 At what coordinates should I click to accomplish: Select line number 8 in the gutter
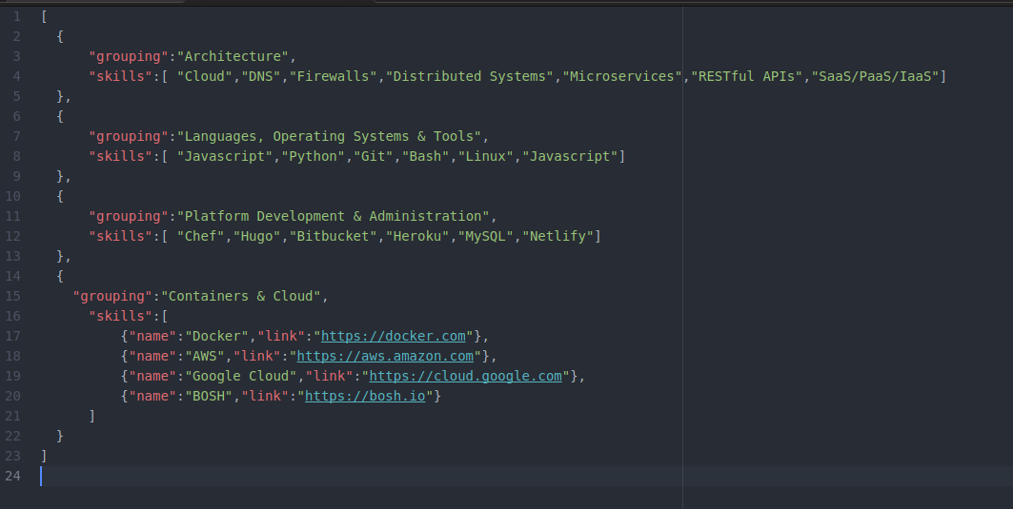[16, 157]
